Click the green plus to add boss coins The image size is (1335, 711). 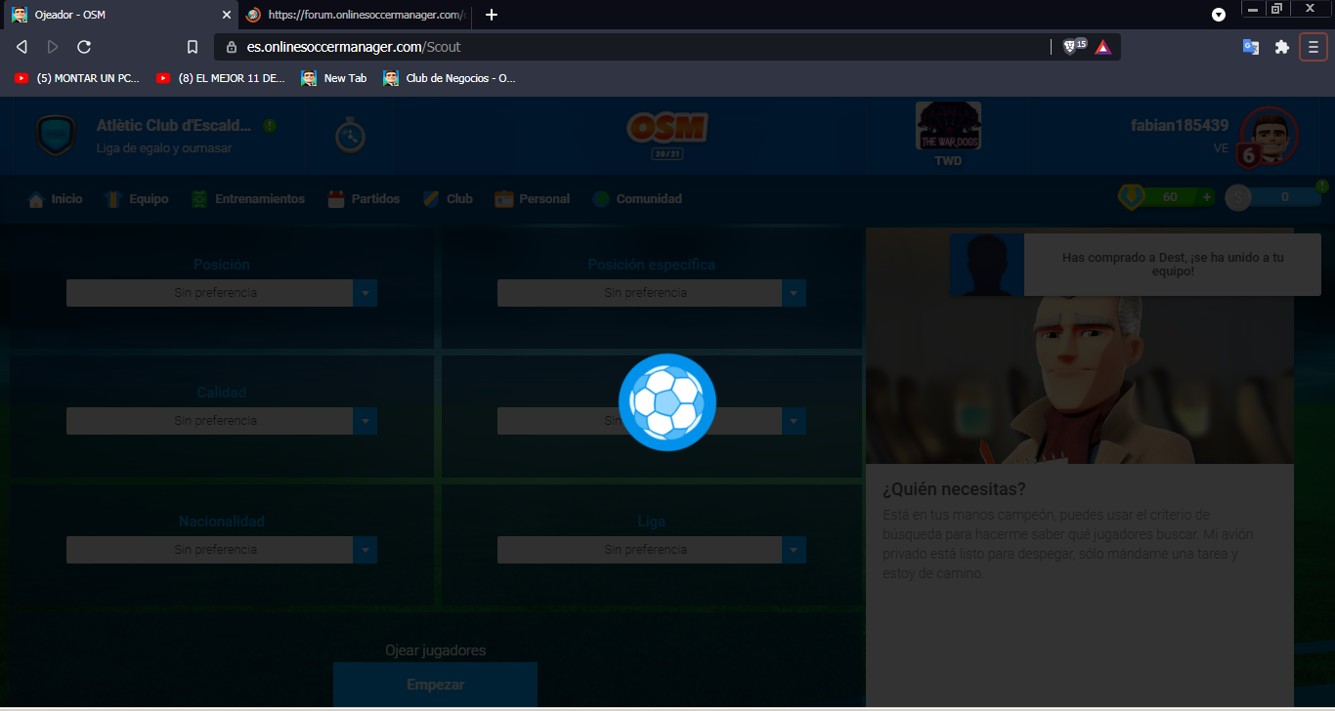pos(1207,197)
